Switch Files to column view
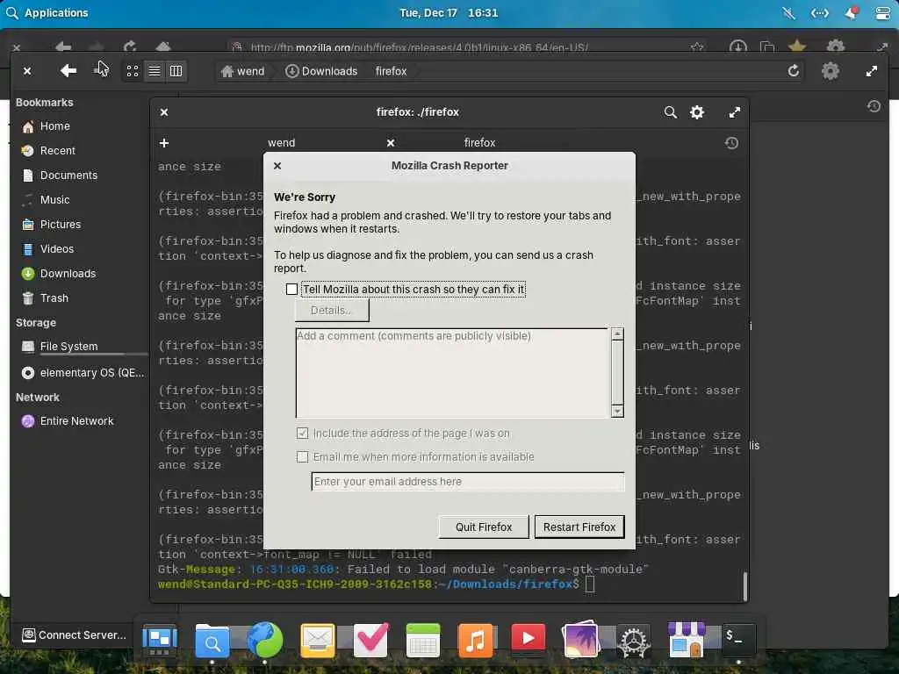899x674 pixels. [176, 71]
